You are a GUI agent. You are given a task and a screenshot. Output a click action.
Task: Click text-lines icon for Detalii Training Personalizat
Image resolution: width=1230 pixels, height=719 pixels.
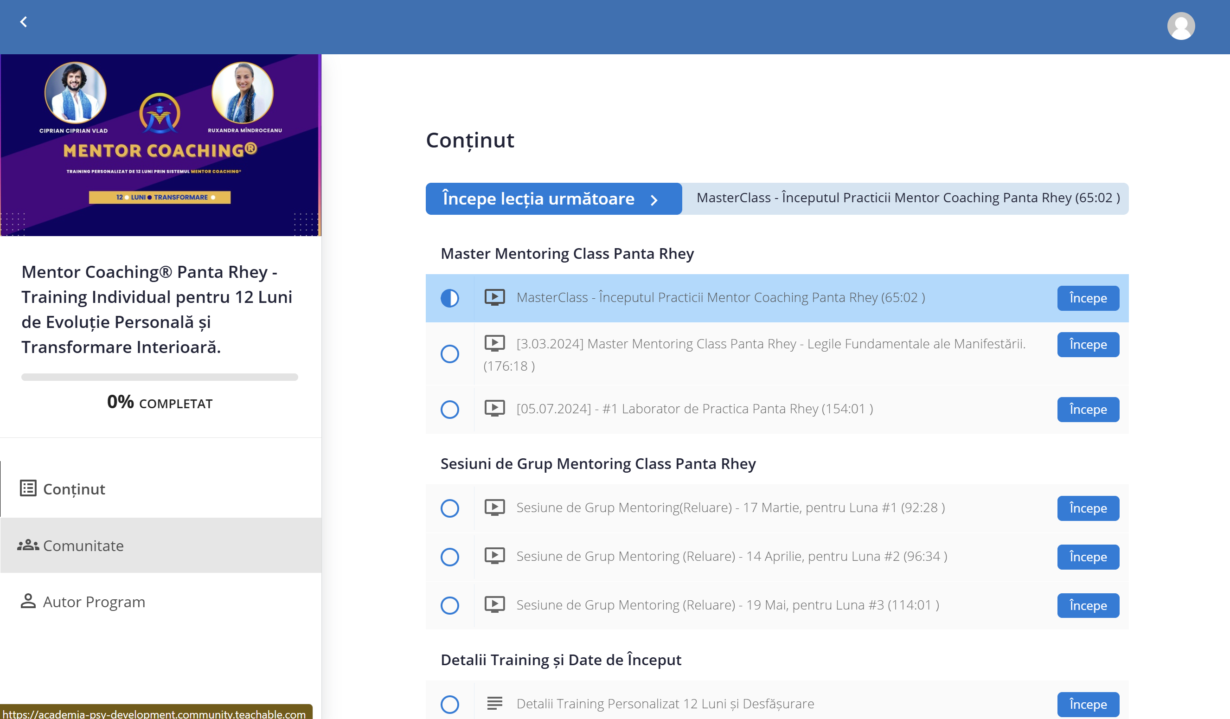point(494,703)
